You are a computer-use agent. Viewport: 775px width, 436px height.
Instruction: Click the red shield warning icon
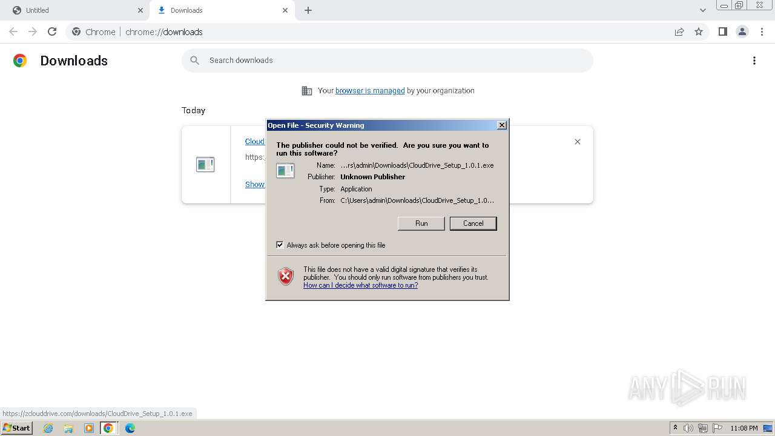[x=286, y=276]
